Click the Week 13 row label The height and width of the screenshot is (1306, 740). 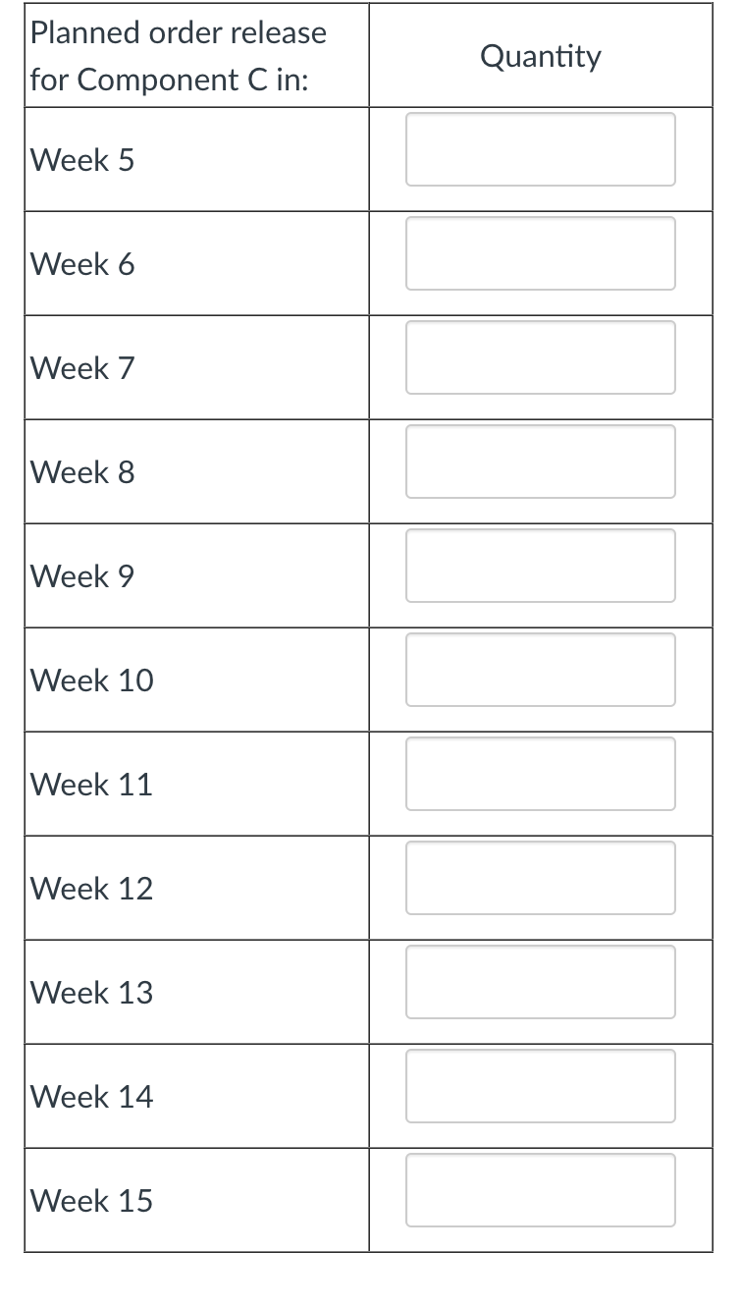(90, 993)
